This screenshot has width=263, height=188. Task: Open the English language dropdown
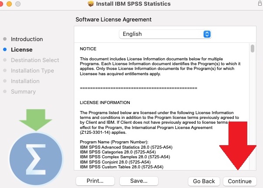pos(165,34)
